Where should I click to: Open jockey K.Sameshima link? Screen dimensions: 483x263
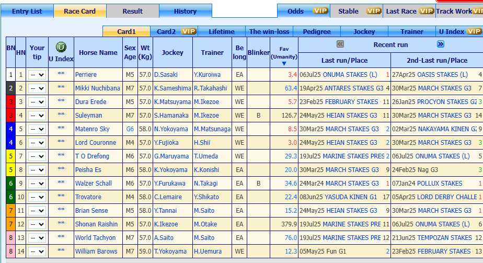click(172, 88)
